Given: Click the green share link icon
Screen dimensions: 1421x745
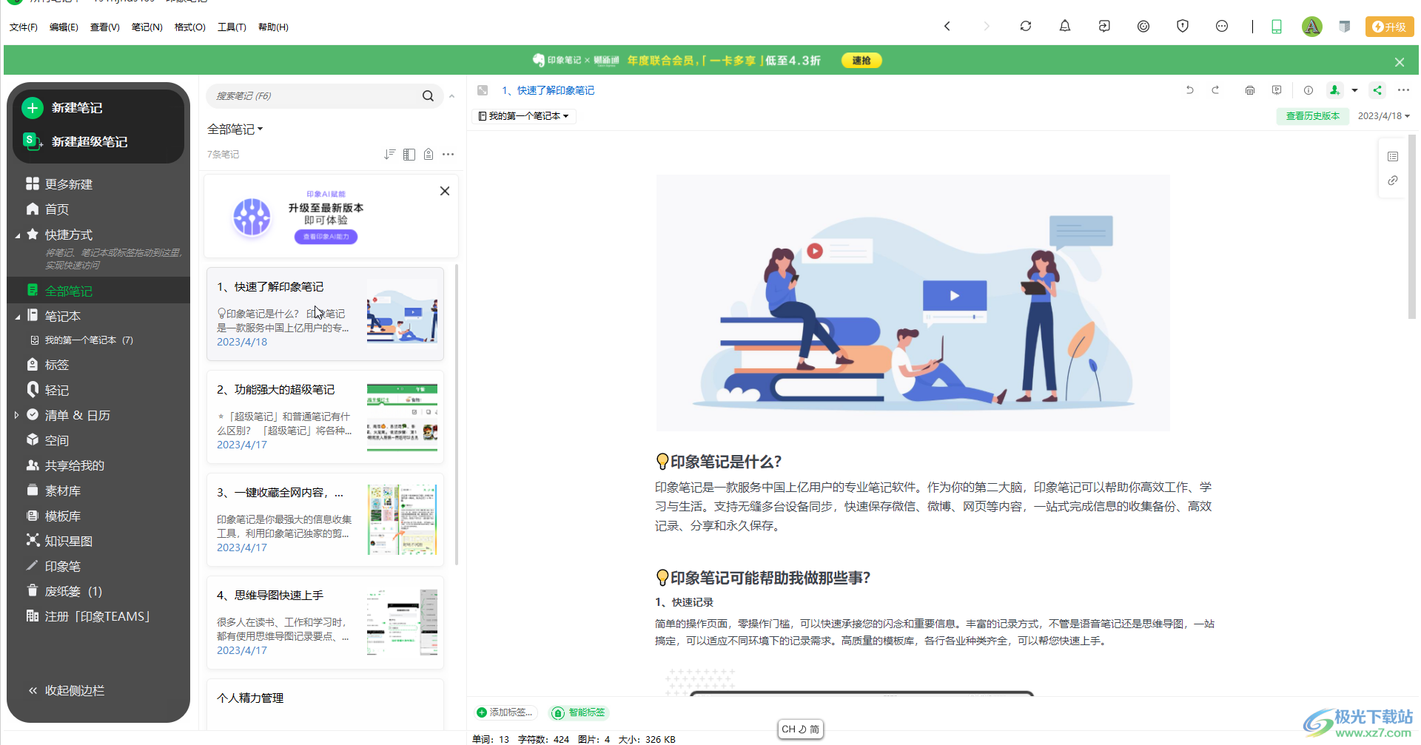Looking at the screenshot, I should click(1377, 90).
